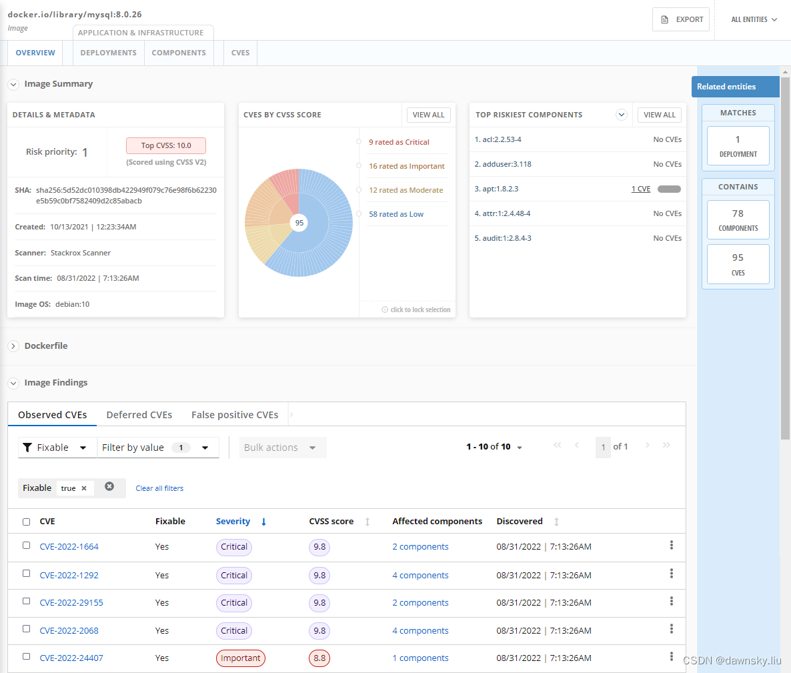Select the Deferred CVEs tab
791x673 pixels.
(139, 415)
